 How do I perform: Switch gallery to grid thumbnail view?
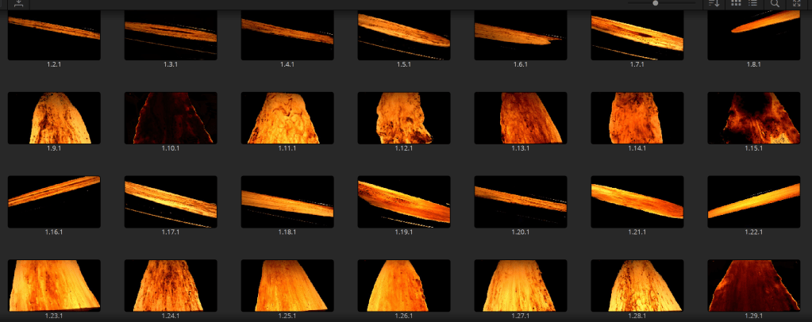[x=736, y=4]
